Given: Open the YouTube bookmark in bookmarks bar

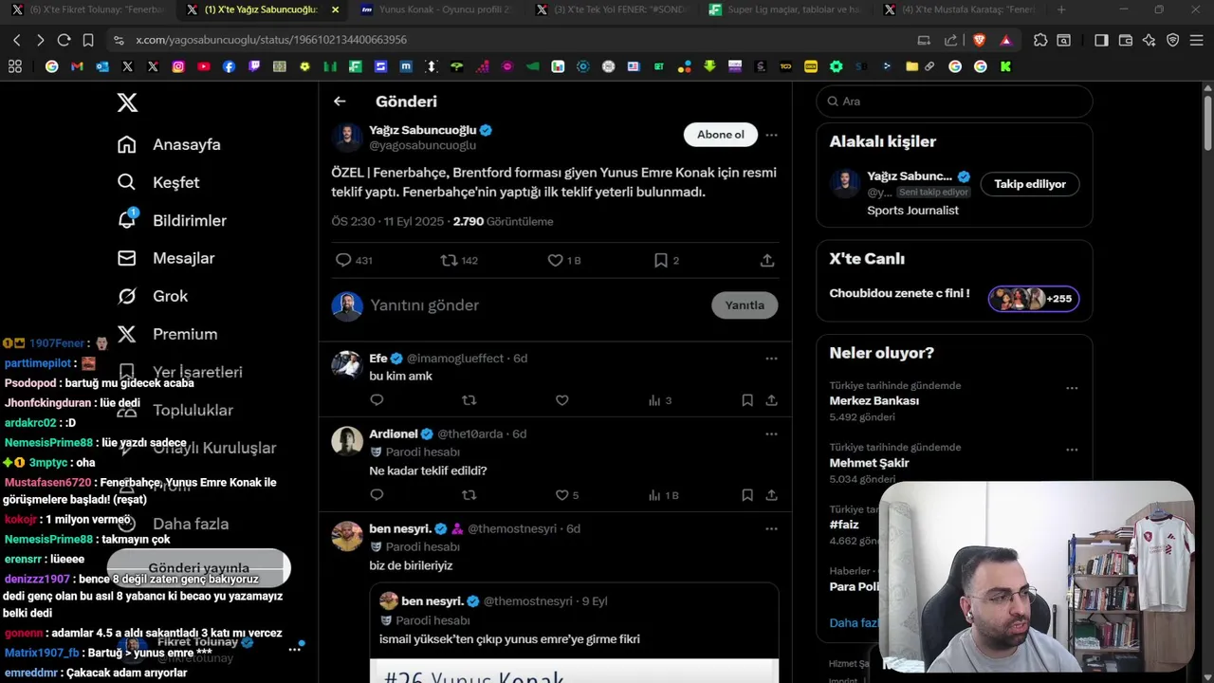Looking at the screenshot, I should click(x=204, y=66).
